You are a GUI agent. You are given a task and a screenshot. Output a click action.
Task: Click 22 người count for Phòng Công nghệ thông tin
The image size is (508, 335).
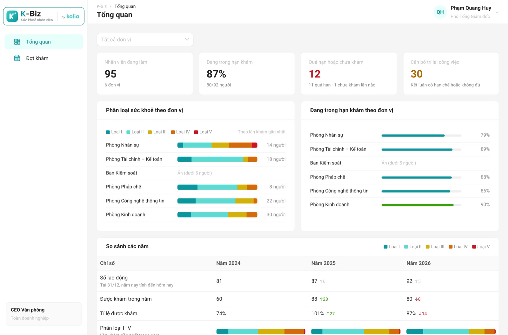click(x=276, y=201)
